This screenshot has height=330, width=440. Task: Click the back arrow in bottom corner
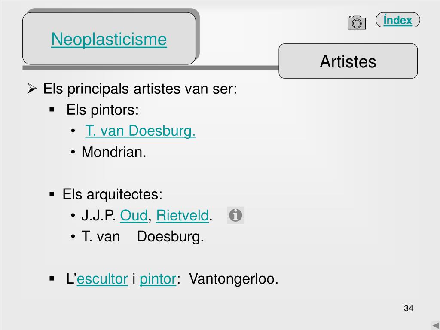tap(436, 326)
